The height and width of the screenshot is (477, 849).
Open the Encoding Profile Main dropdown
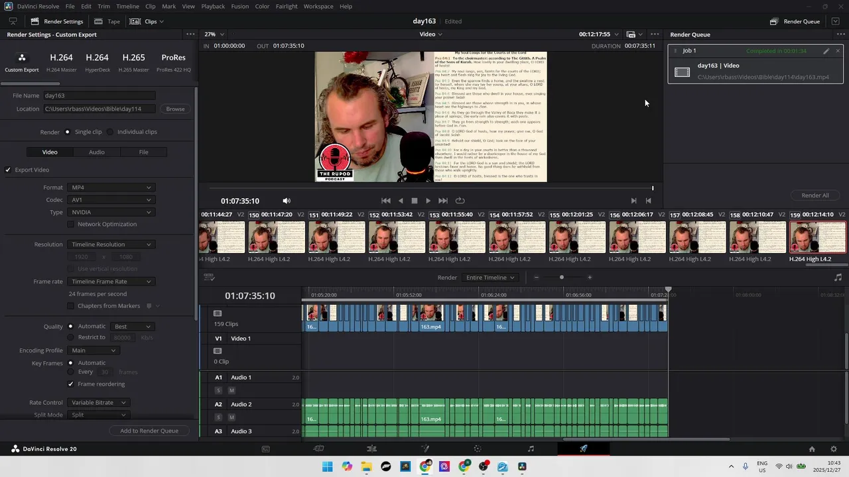click(x=93, y=350)
